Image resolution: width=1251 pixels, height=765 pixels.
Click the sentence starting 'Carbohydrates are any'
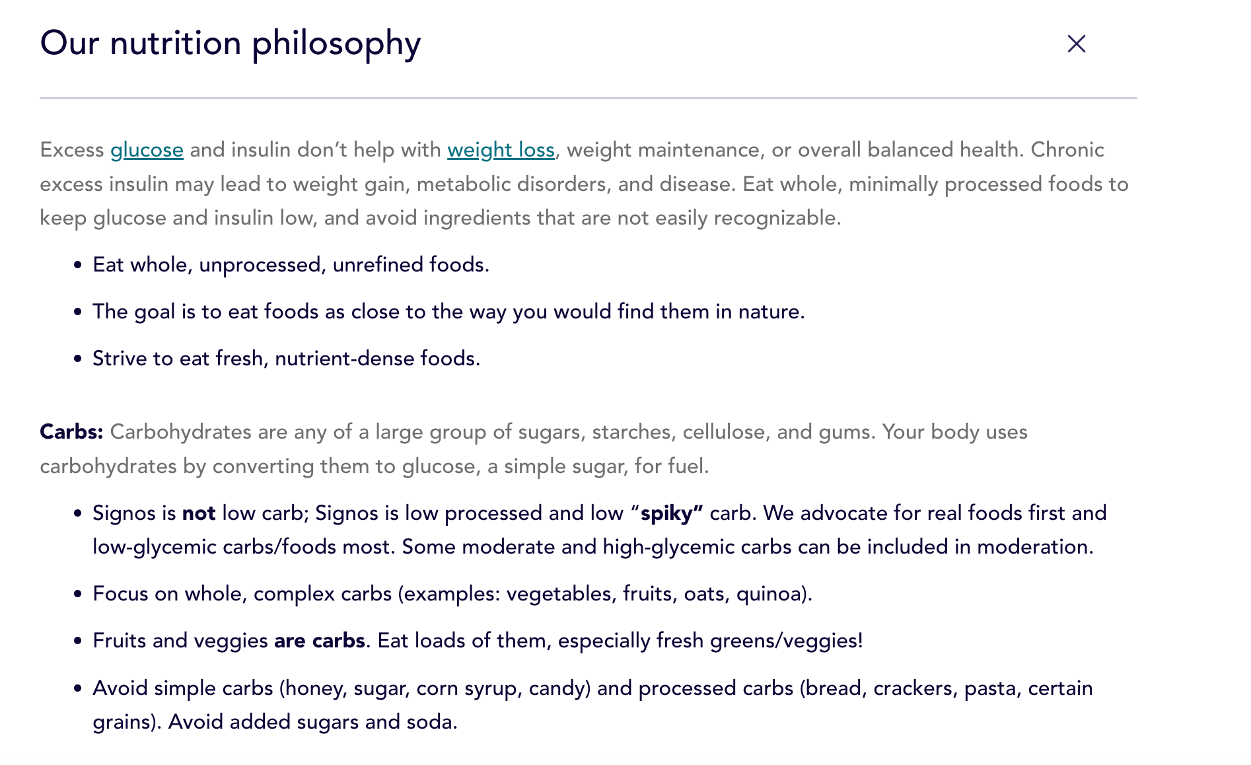(x=492, y=432)
